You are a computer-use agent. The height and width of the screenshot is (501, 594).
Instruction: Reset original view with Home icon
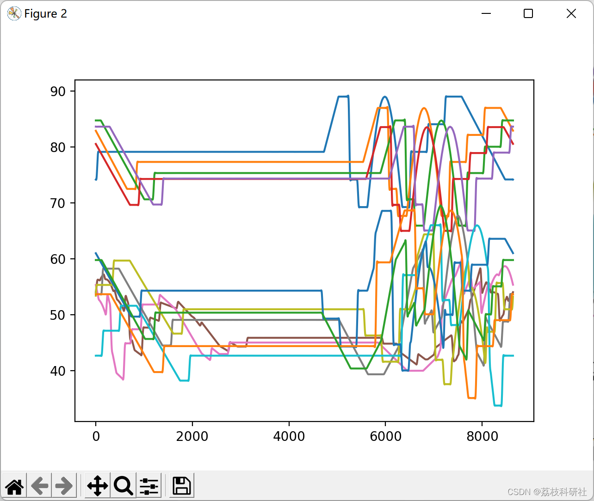coord(14,486)
